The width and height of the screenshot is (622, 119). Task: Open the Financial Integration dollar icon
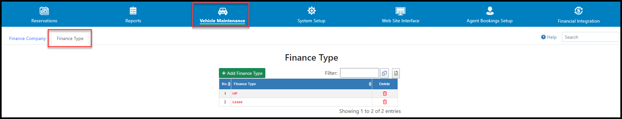578,11
